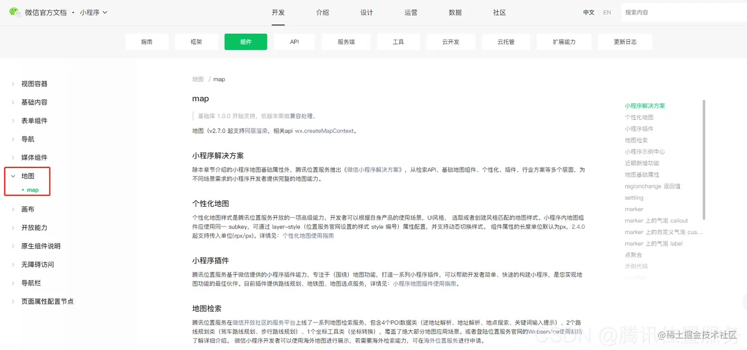Jump to 近期新增功能 in outline
Screen dimensions: 747x350
pyautogui.click(x=642, y=163)
